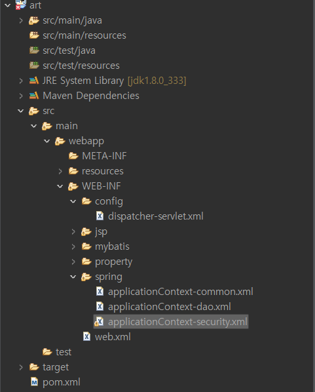The image size is (315, 392).
Task: Click the JRE System Library books icon
Action: [x=34, y=81]
